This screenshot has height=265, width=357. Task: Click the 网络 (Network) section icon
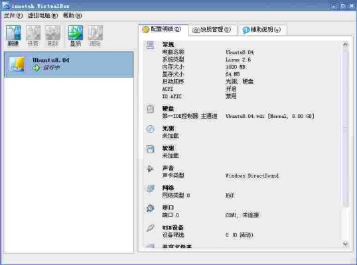click(x=150, y=188)
